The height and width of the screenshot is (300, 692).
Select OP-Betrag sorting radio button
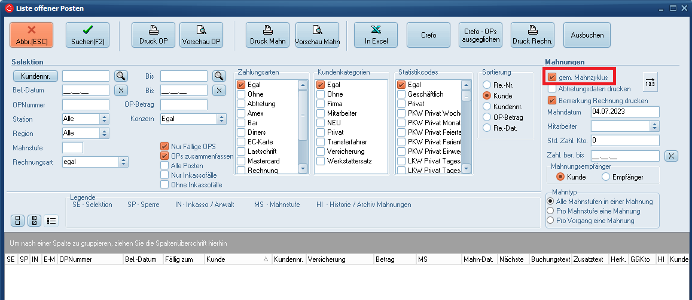[x=487, y=117]
